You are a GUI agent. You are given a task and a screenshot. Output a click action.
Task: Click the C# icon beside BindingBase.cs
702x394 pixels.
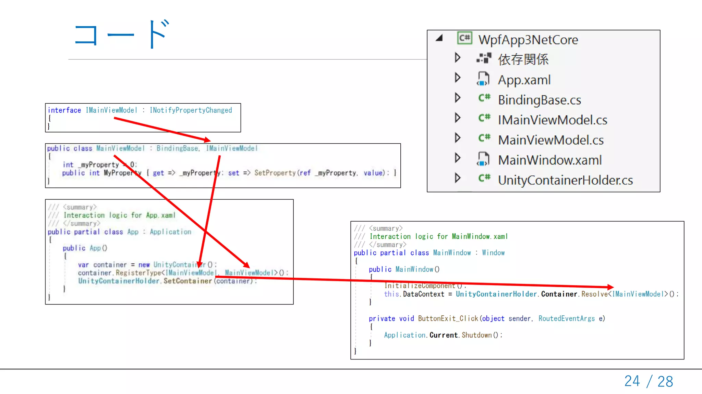[484, 98]
